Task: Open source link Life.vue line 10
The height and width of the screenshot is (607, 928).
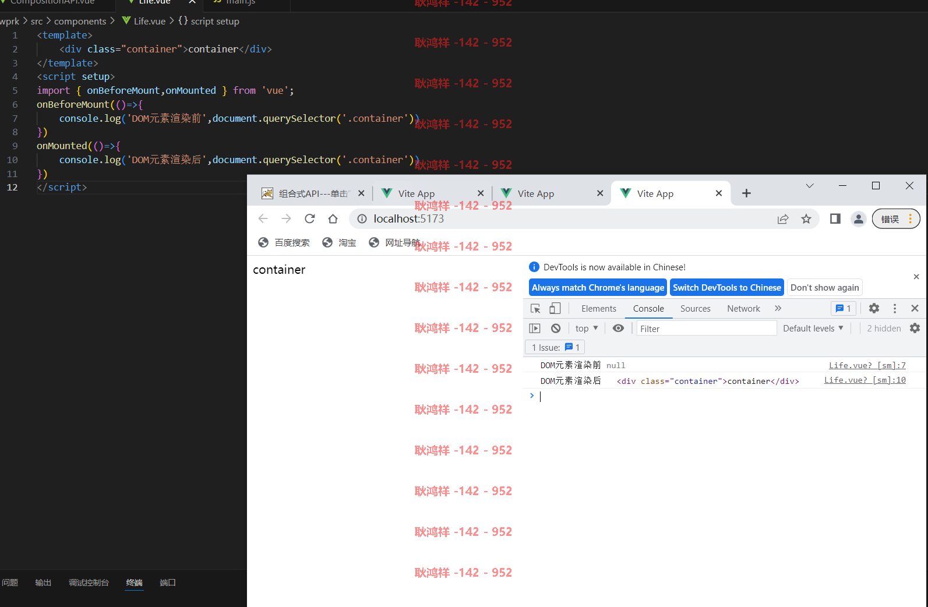Action: pyautogui.click(x=865, y=380)
